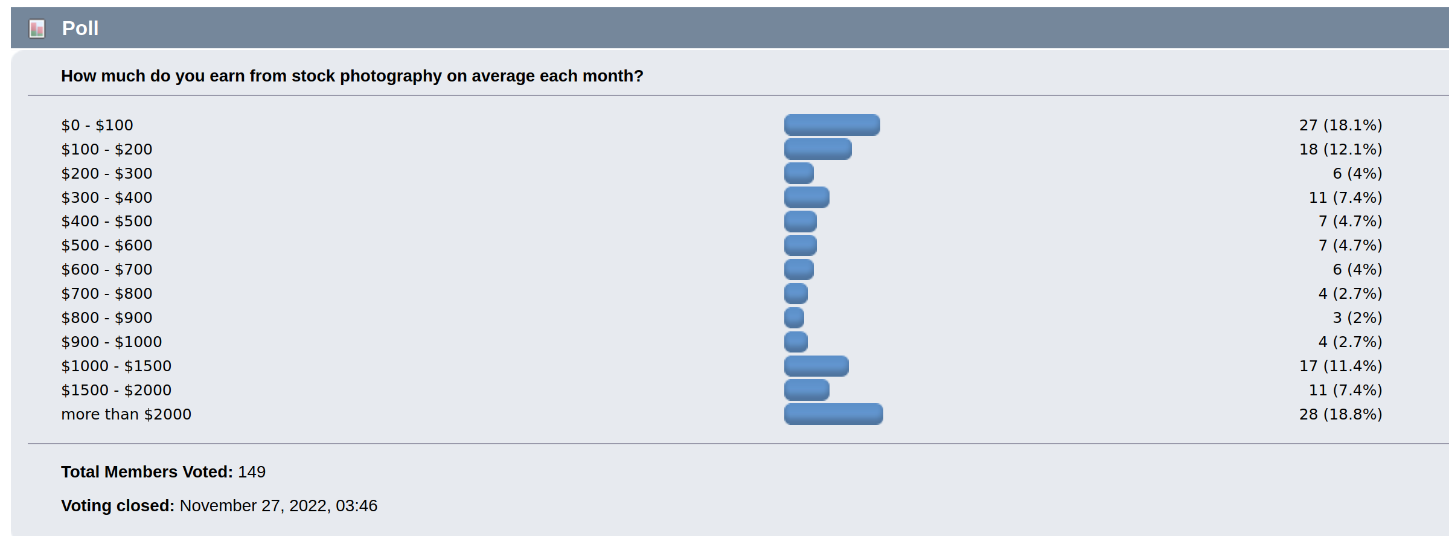Select the more than $2000 label
Image resolution: width=1449 pixels, height=536 pixels.
[126, 414]
